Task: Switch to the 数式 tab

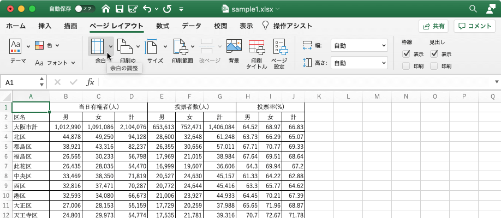Action: coord(163,26)
